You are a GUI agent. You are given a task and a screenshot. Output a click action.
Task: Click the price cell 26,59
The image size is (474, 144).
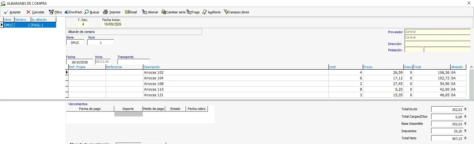(383, 73)
